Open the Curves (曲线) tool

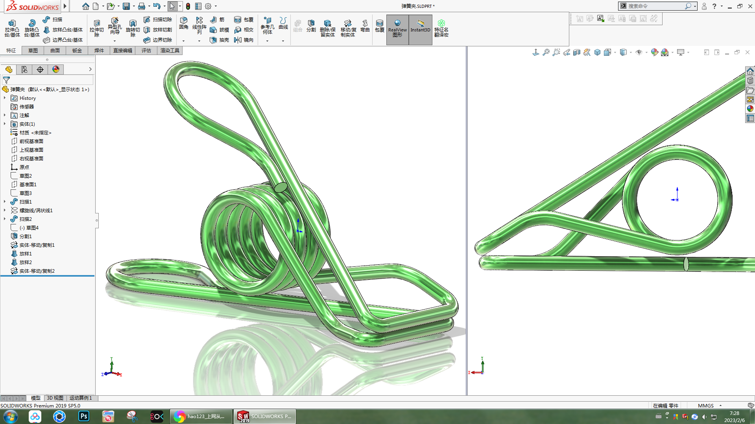pos(283,23)
